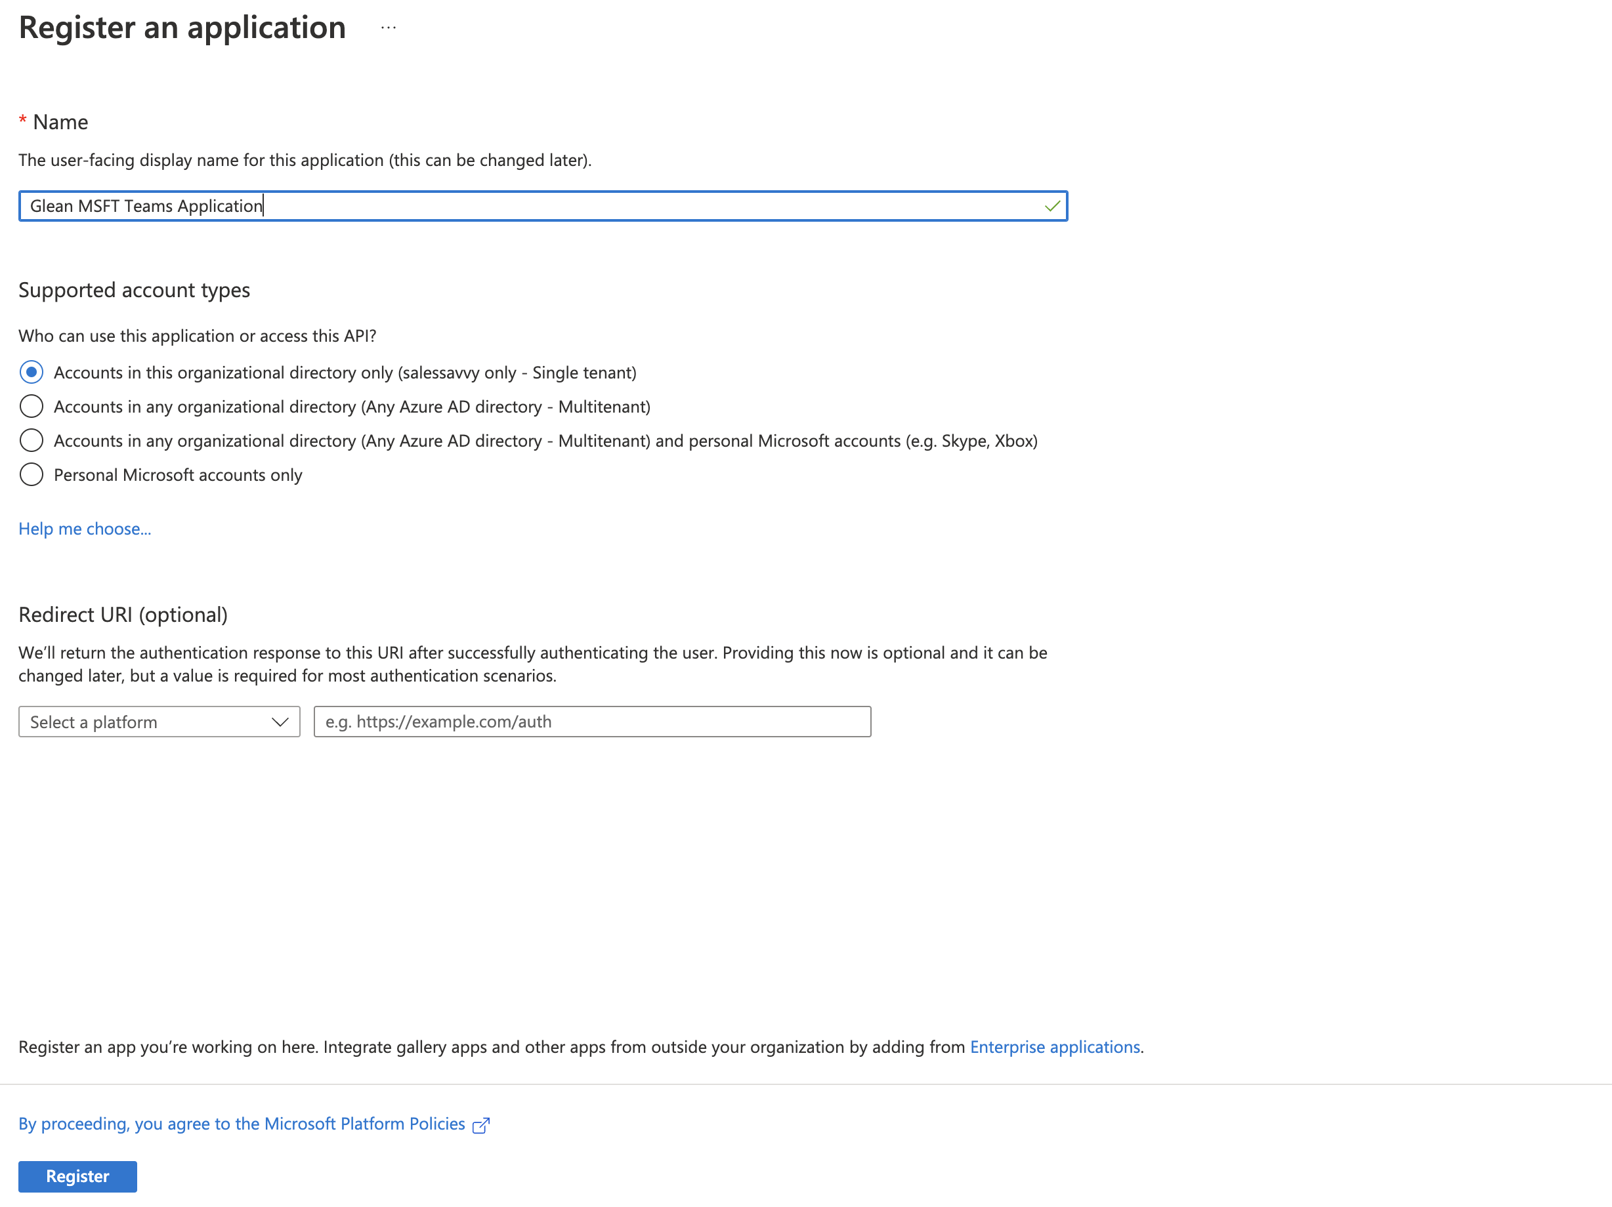The height and width of the screenshot is (1207, 1612).
Task: Open Enterprise applications link
Action: [1055, 1047]
